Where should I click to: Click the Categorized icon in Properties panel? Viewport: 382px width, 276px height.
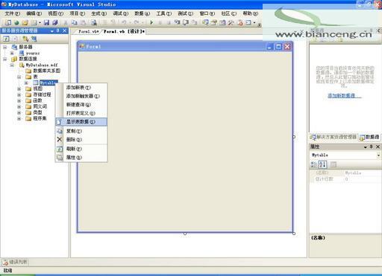click(x=314, y=164)
